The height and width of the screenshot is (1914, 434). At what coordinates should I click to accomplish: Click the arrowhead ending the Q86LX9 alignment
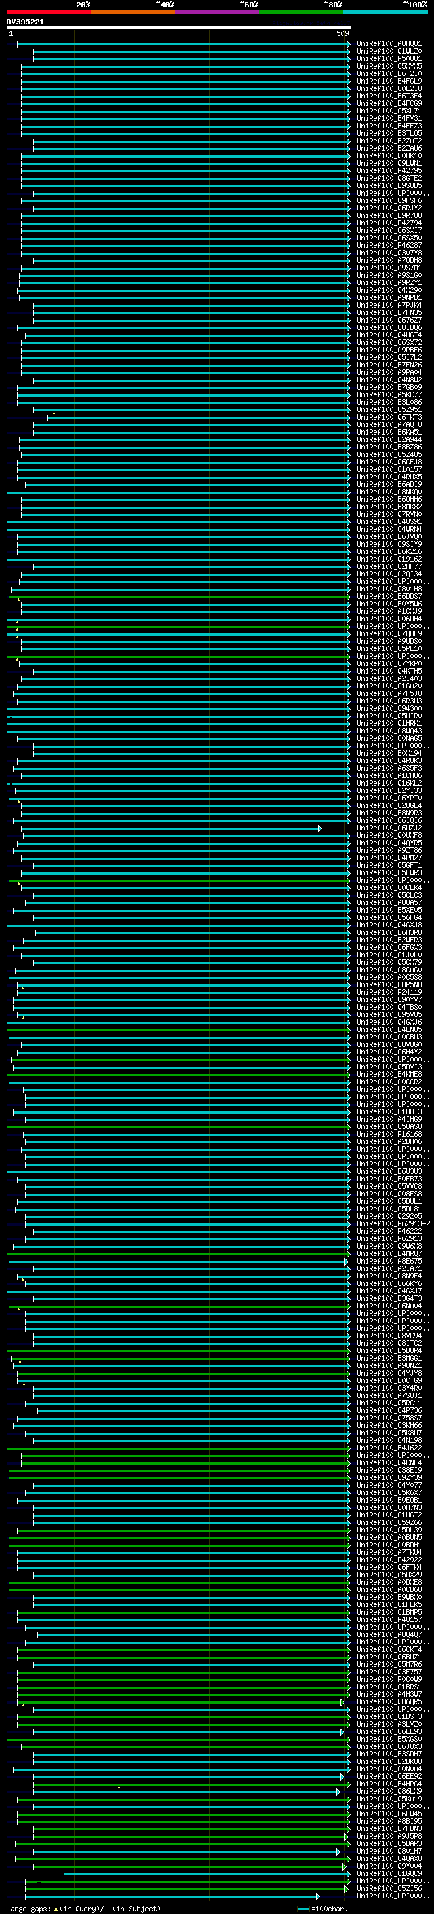[x=338, y=1792]
